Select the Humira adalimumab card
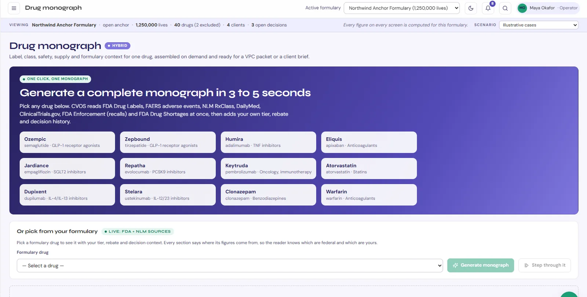The image size is (587, 297). point(268,142)
